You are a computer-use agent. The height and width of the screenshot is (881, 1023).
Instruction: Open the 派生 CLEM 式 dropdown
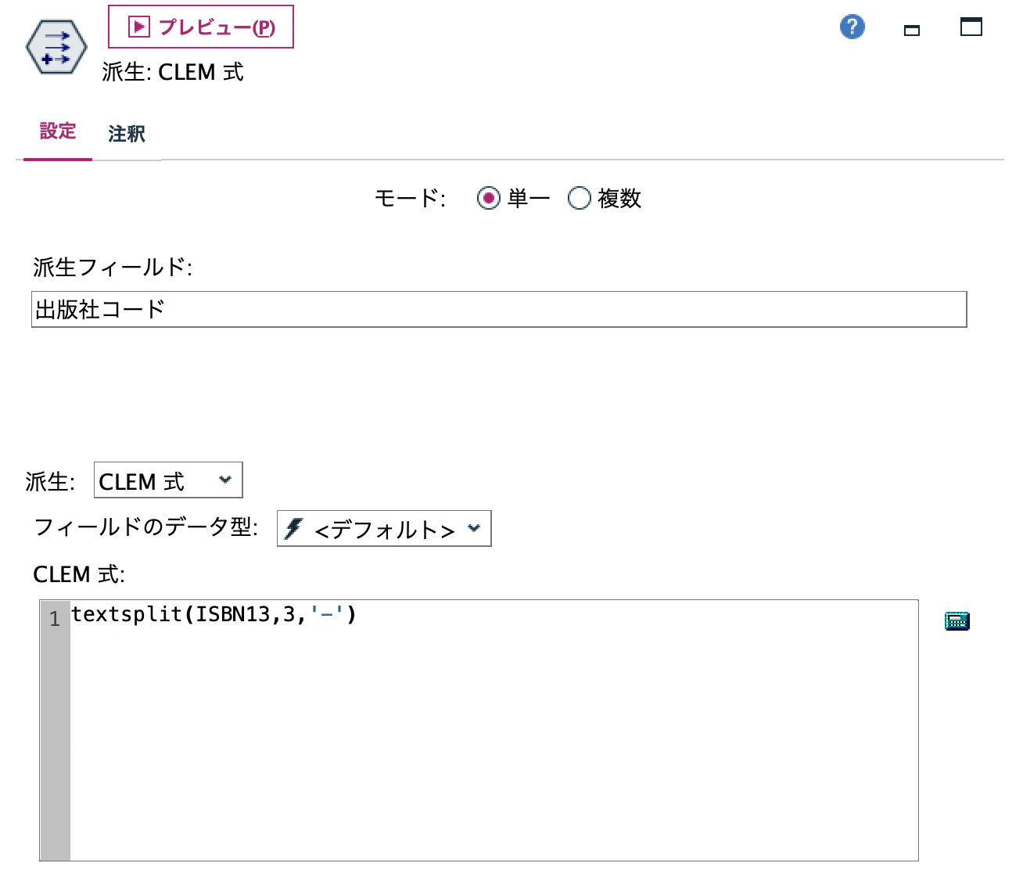168,480
